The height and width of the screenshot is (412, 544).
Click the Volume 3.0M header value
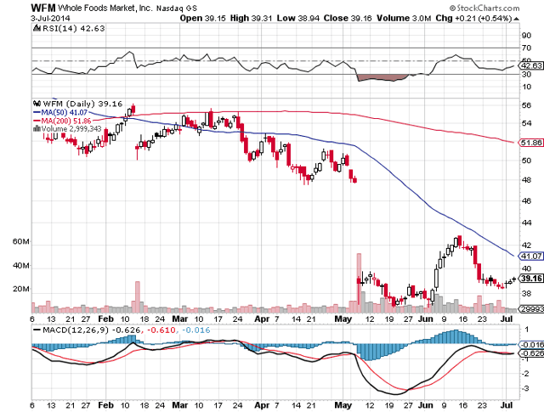[x=404, y=18]
